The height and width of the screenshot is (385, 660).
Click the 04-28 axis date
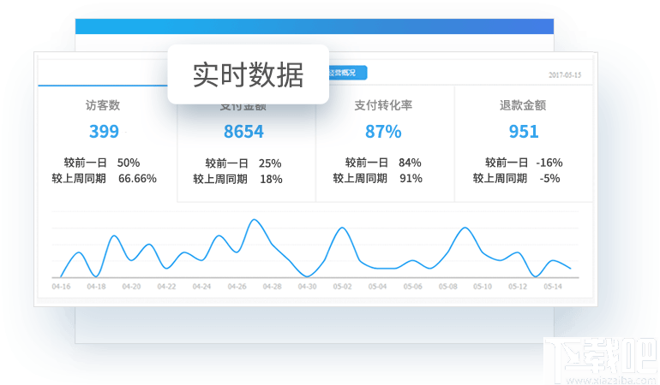coord(273,287)
